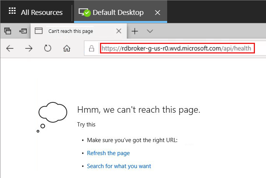Viewport: 266px width, 178px height.
Task: Show tabs you've set aside
Action: coord(8,31)
